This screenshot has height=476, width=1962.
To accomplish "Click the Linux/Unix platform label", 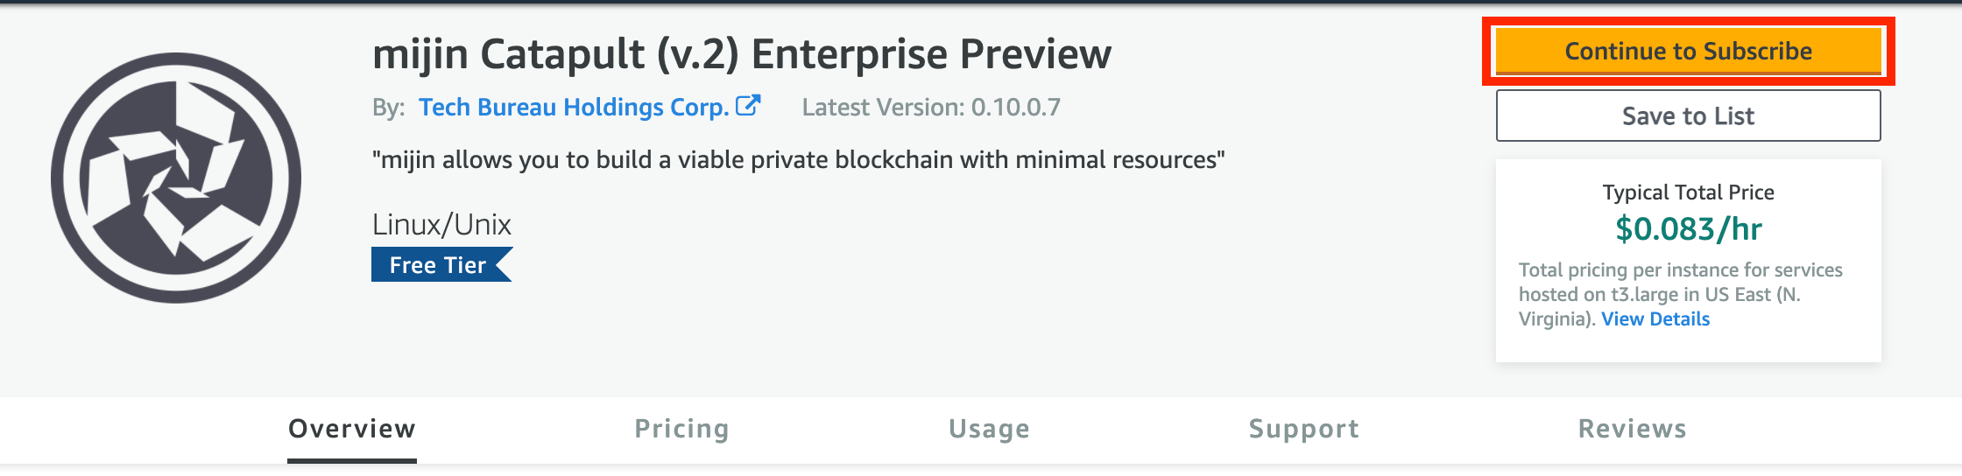I will tap(441, 225).
